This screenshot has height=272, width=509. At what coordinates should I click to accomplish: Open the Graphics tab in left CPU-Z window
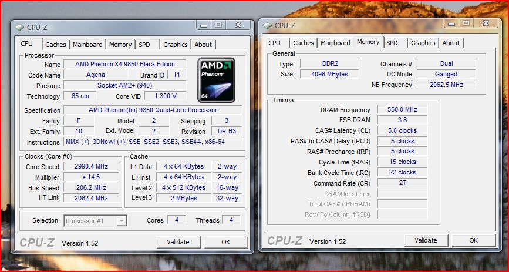pos(176,45)
